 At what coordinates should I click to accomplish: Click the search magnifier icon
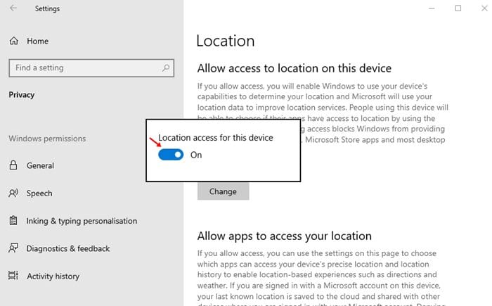[166, 68]
